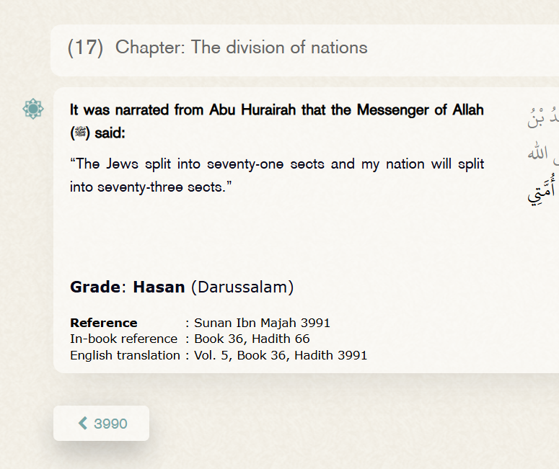Click the chapter number (17)

85,48
